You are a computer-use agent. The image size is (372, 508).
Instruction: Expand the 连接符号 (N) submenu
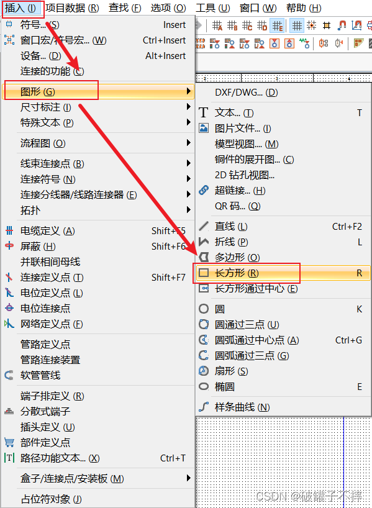(x=98, y=179)
